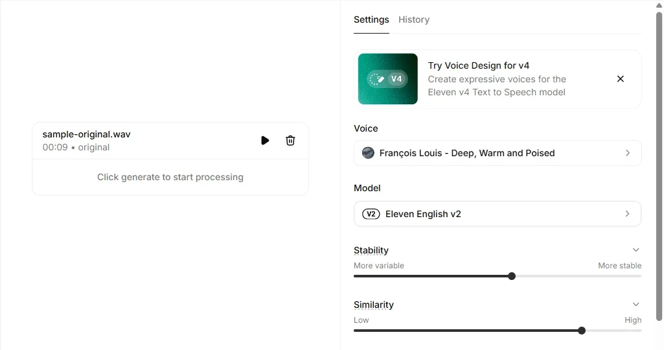Collapse the Similarity section chevron

click(x=635, y=304)
